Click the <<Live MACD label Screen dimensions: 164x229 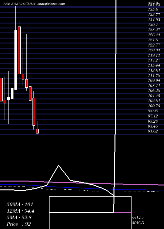pyautogui.click(x=138, y=220)
